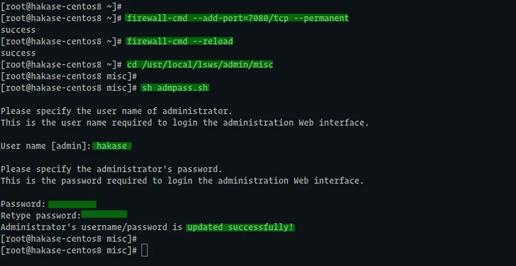Click the topmost empty root prompt line
The image size is (516, 266).
(61, 7)
